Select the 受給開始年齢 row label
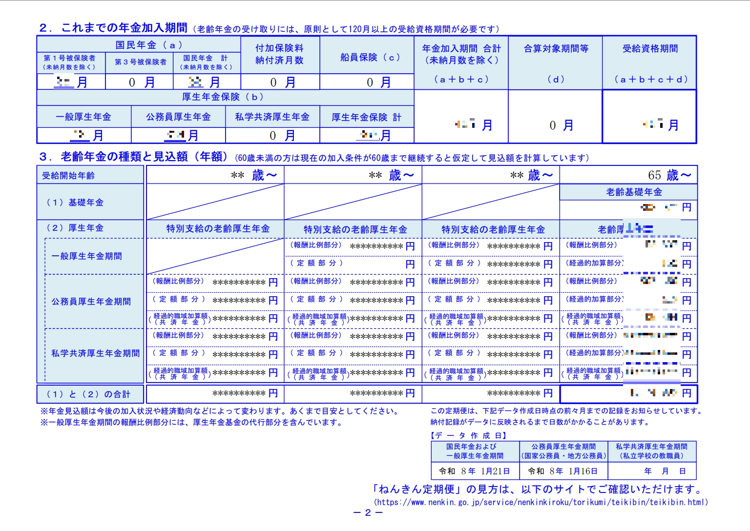Image resolution: width=750 pixels, height=531 pixels. (x=68, y=176)
